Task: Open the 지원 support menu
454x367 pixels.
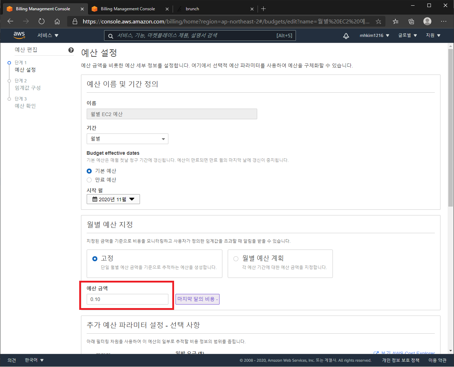Action: pyautogui.click(x=433, y=35)
